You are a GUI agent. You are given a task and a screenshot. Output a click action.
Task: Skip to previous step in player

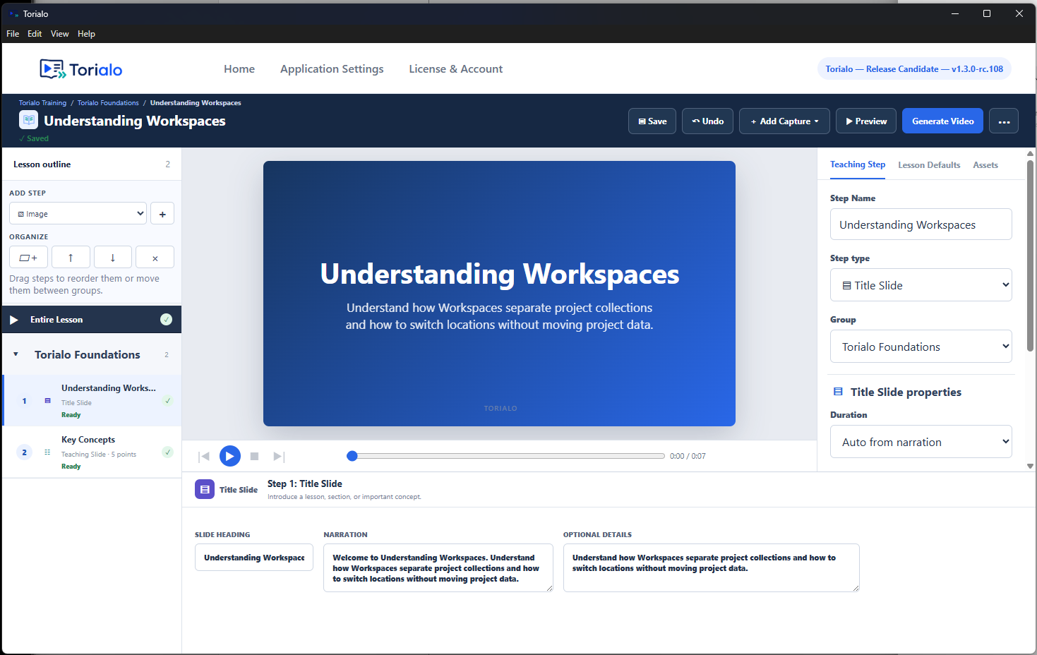tap(204, 457)
